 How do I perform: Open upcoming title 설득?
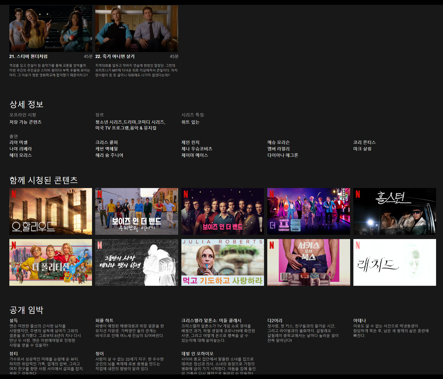[14, 321]
